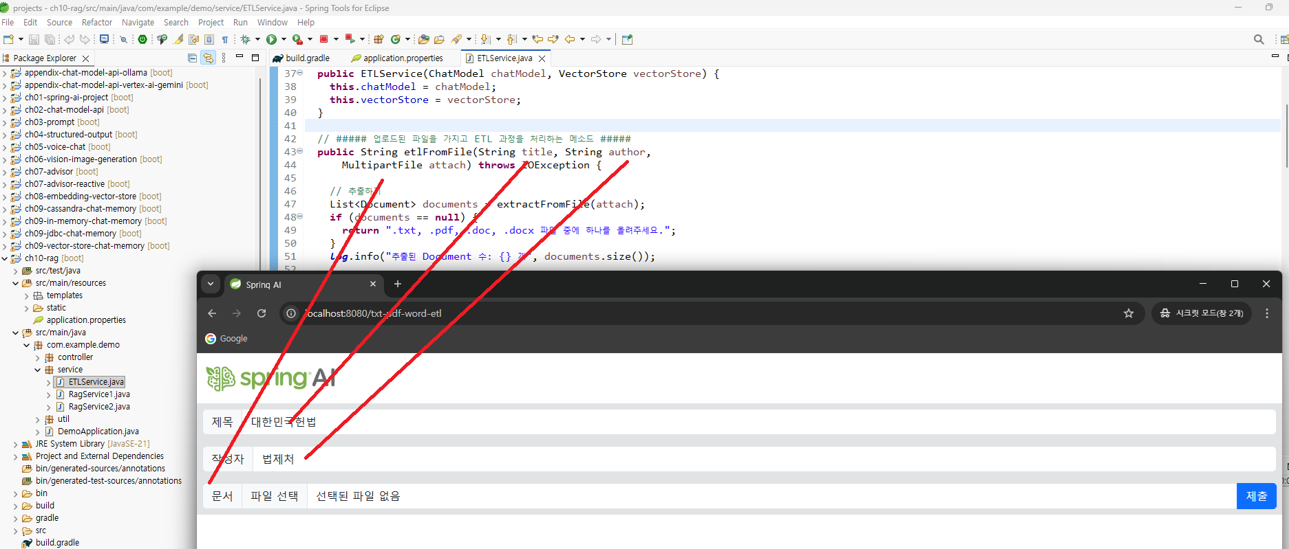This screenshot has width=1289, height=549.
Task: Click the Save icon in toolbar
Action: click(34, 39)
